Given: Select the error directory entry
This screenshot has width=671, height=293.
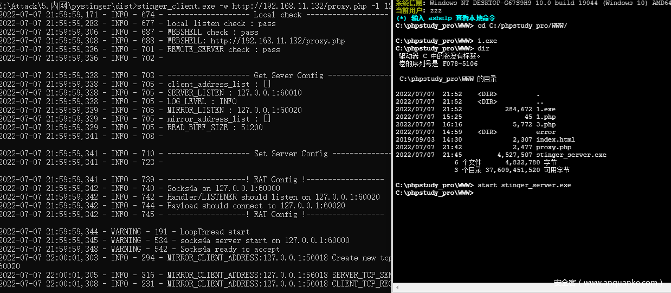Looking at the screenshot, I should [x=546, y=132].
